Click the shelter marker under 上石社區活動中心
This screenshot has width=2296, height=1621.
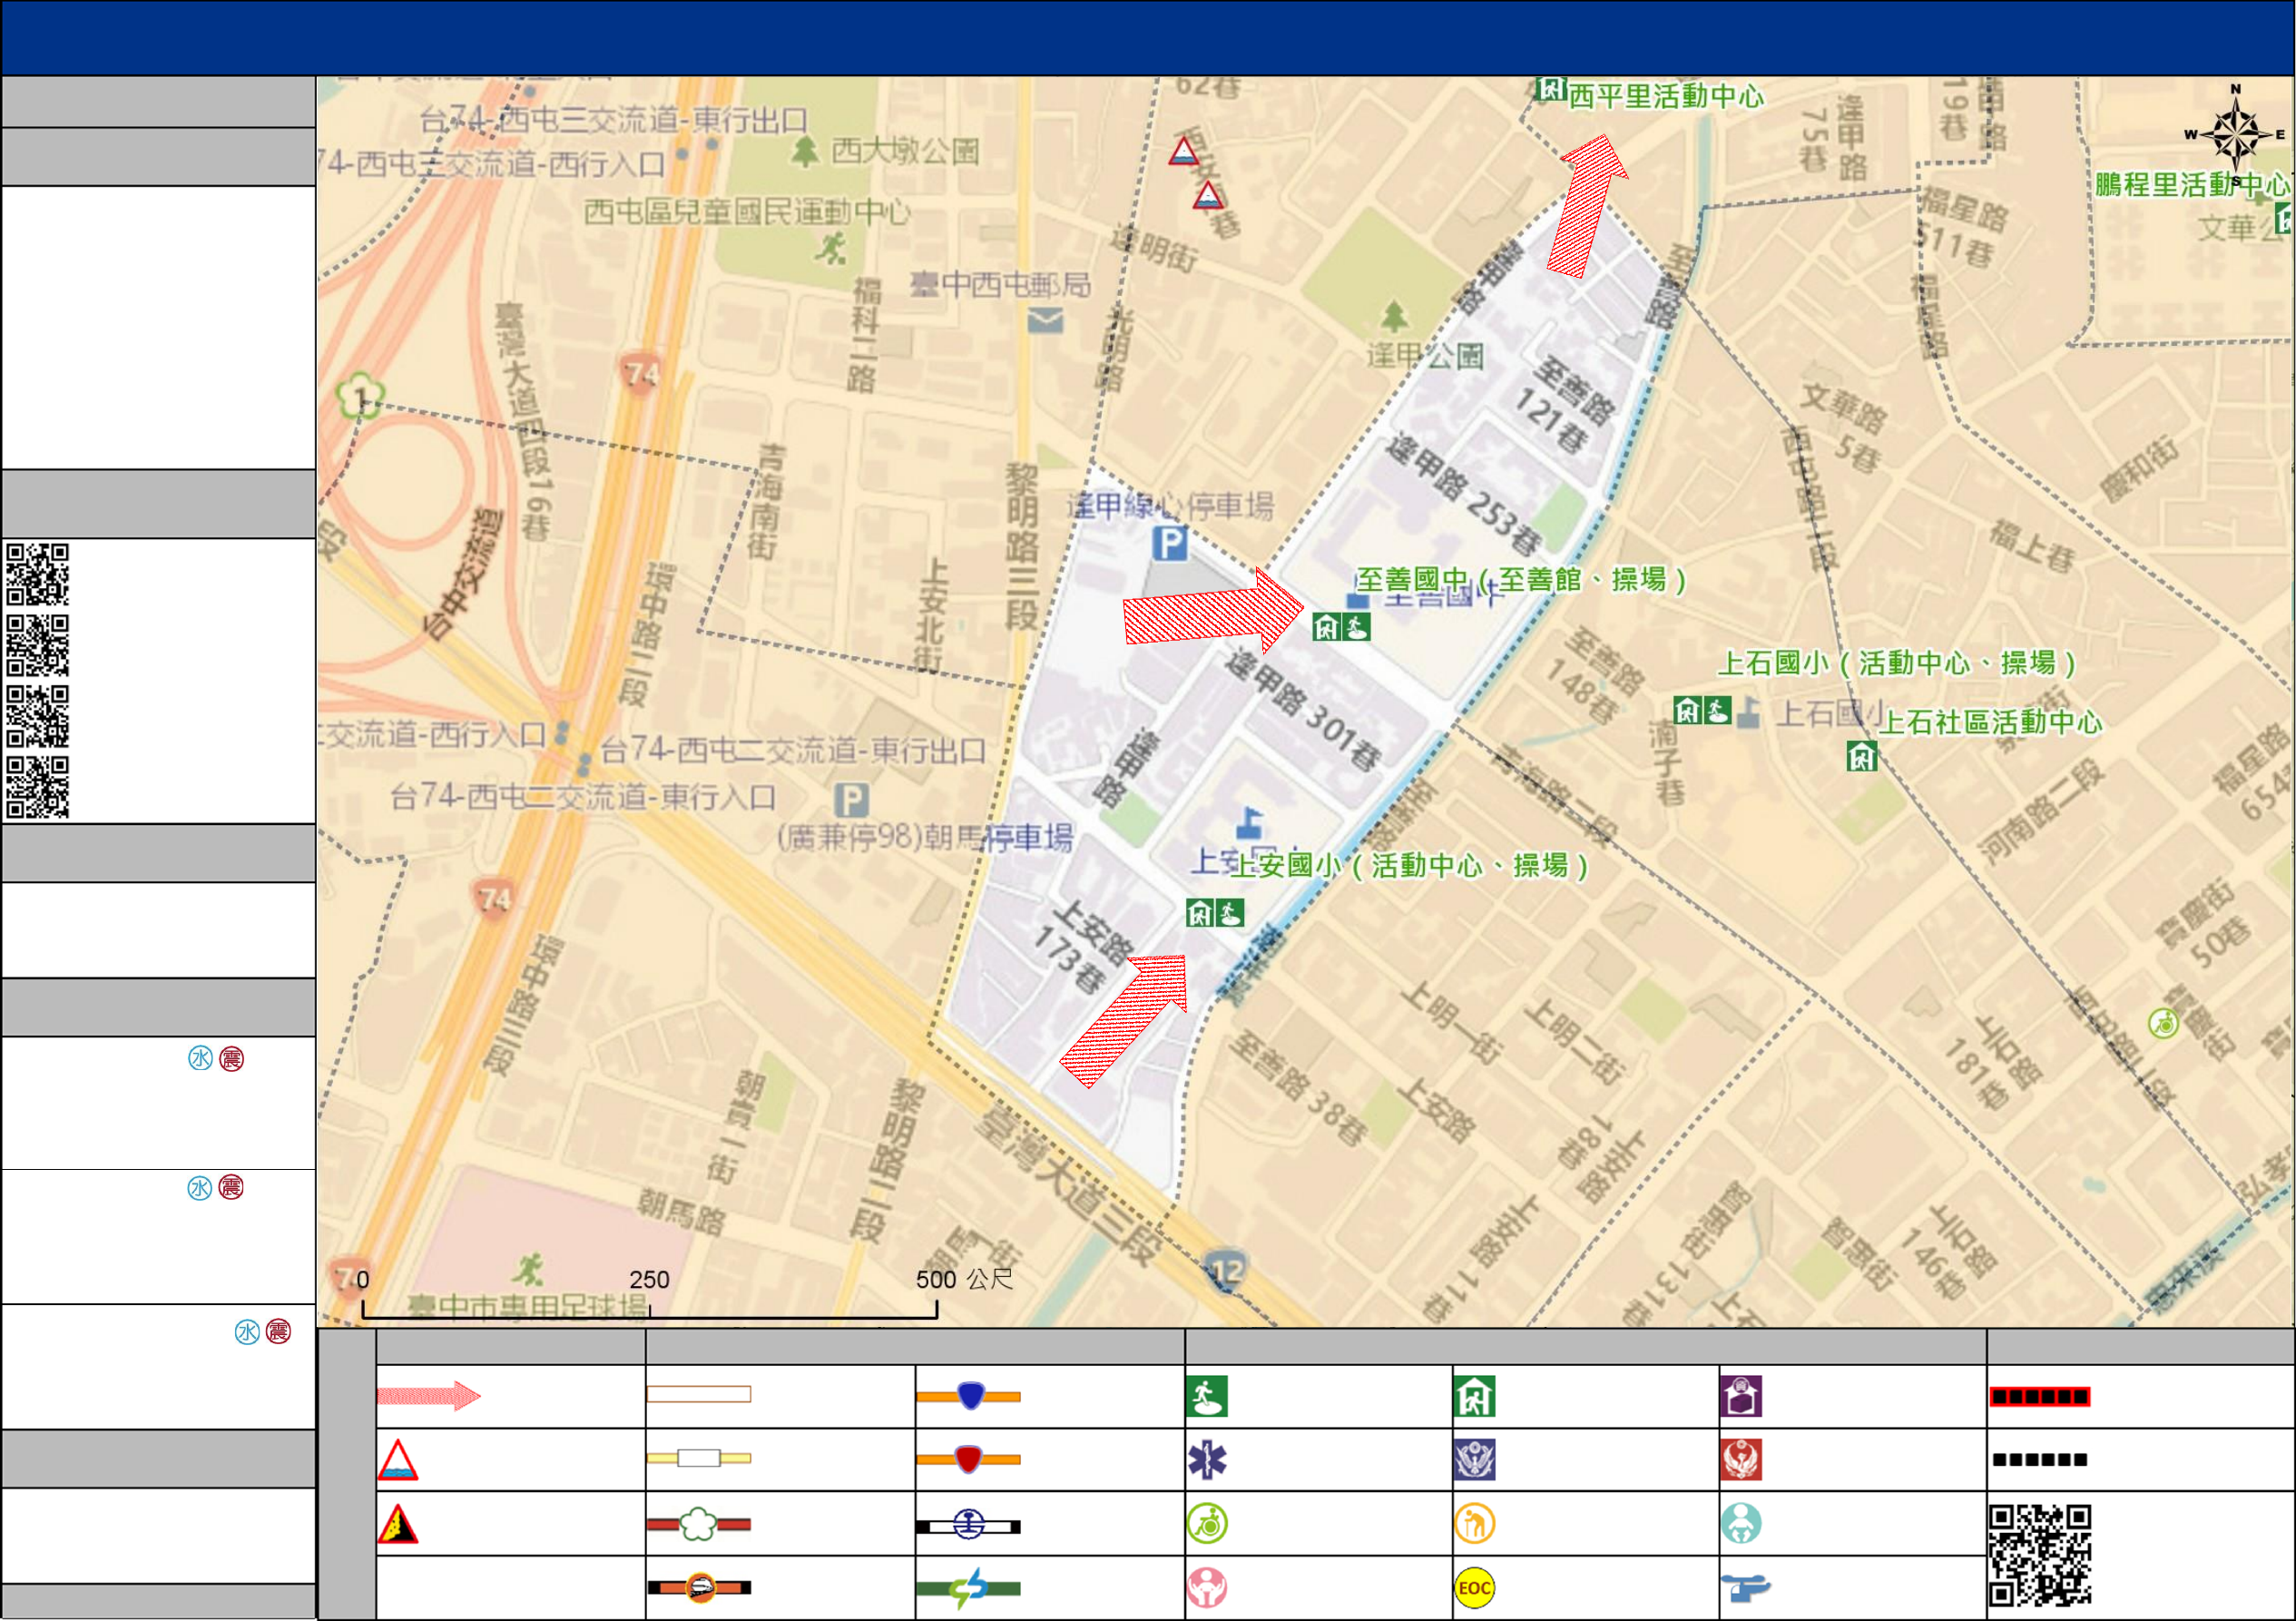pos(1862,757)
